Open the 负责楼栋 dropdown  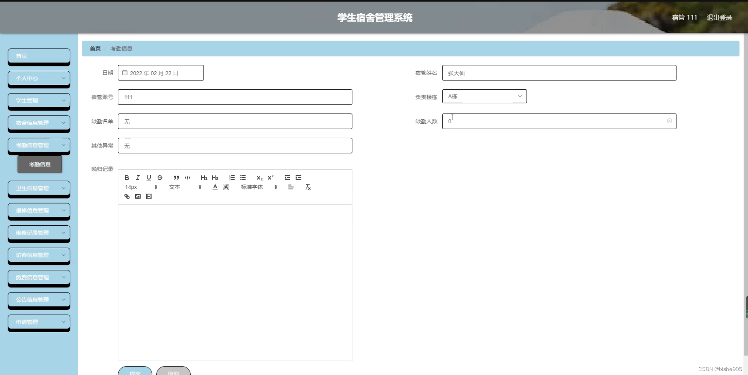484,96
